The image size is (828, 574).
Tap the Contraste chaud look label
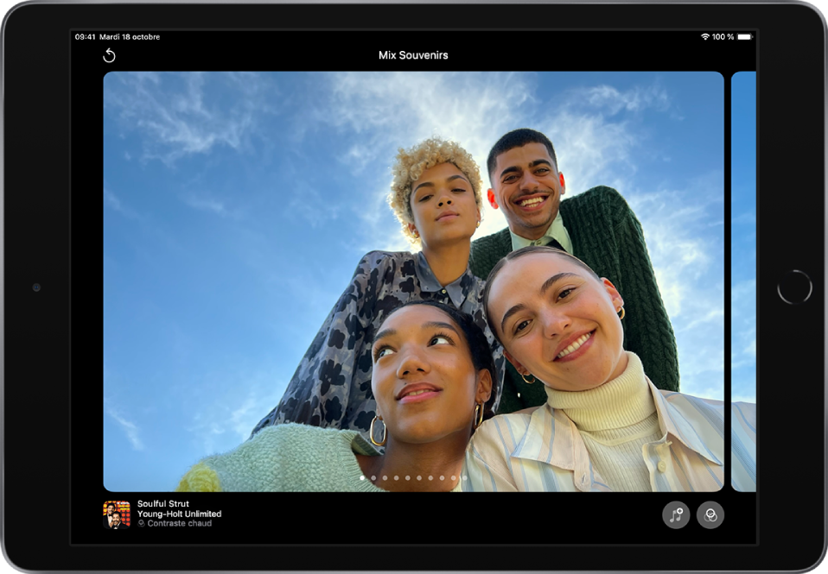(x=180, y=524)
